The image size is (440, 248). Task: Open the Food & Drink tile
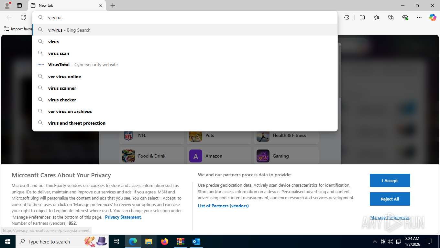152,156
